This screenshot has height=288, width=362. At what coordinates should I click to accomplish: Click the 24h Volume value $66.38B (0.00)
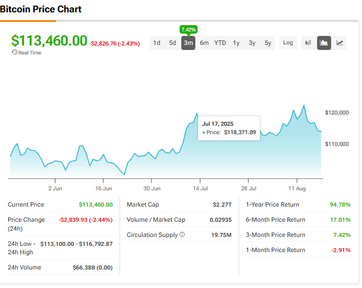[93, 267]
